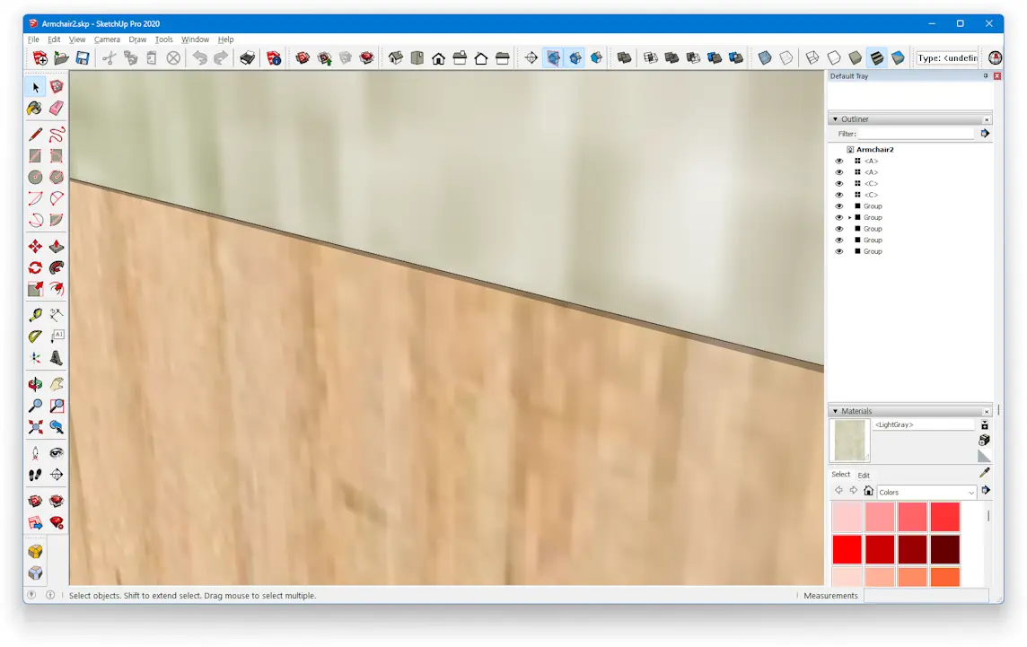
Task: Open the Tools menu
Action: coord(163,39)
